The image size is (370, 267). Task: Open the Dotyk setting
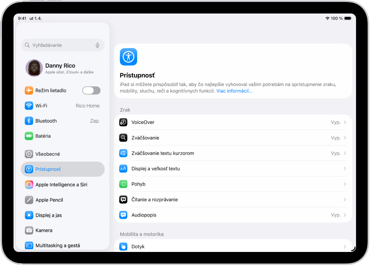click(233, 246)
